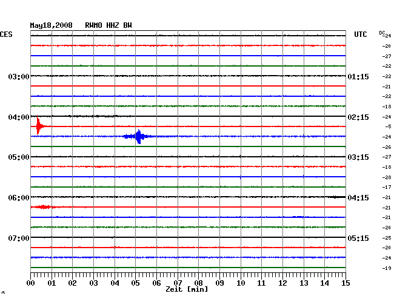Select the 06:00 local time label
Screen dimensions: 394x299
click(x=19, y=198)
